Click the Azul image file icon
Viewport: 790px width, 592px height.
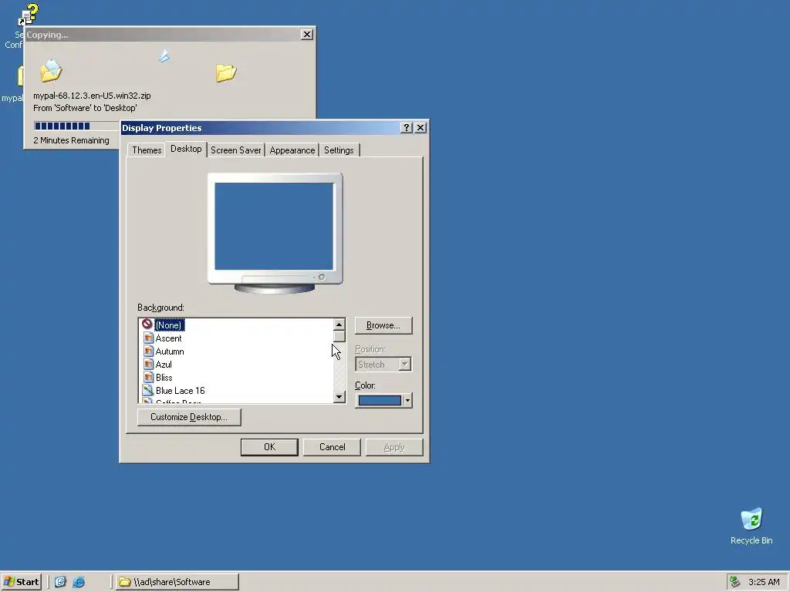(148, 364)
